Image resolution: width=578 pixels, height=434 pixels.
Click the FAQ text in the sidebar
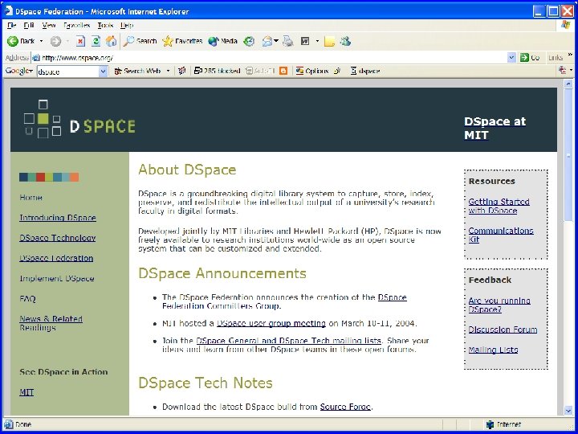pyautogui.click(x=27, y=298)
